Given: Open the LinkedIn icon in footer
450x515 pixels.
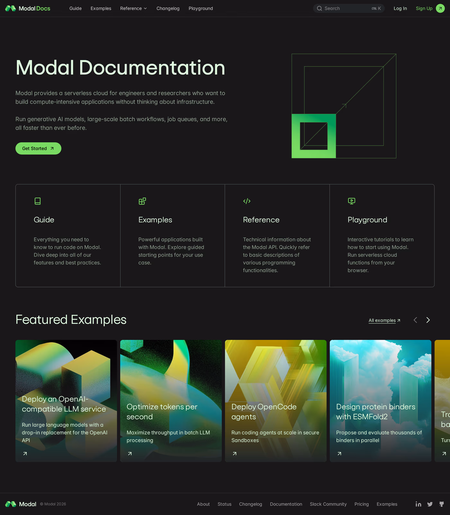Looking at the screenshot, I should [x=418, y=504].
